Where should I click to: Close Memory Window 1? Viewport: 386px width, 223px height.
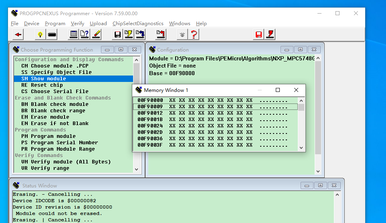(296, 90)
